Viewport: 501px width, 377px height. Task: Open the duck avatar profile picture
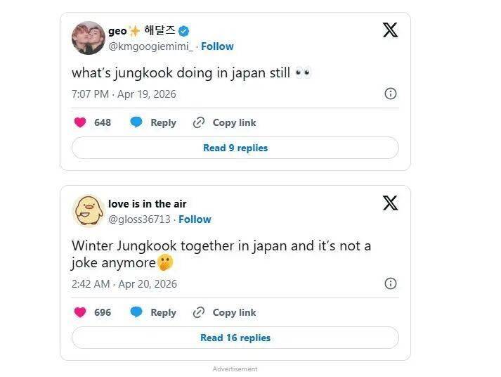89,210
